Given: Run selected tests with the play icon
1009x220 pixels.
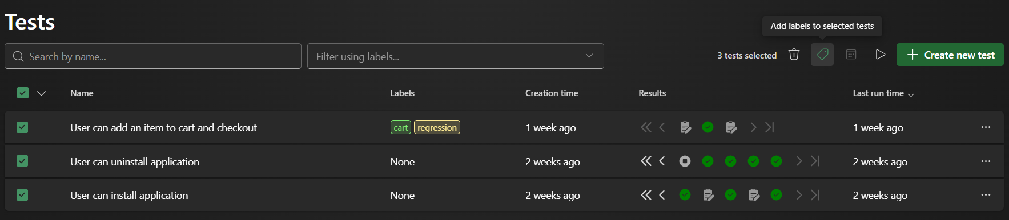Looking at the screenshot, I should click(x=881, y=55).
